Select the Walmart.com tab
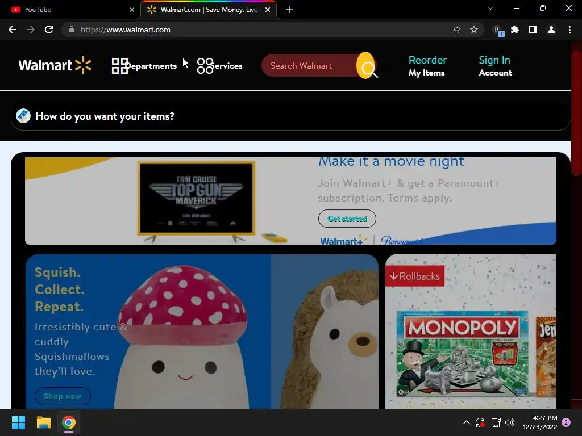The height and width of the screenshot is (436, 582). [x=208, y=10]
